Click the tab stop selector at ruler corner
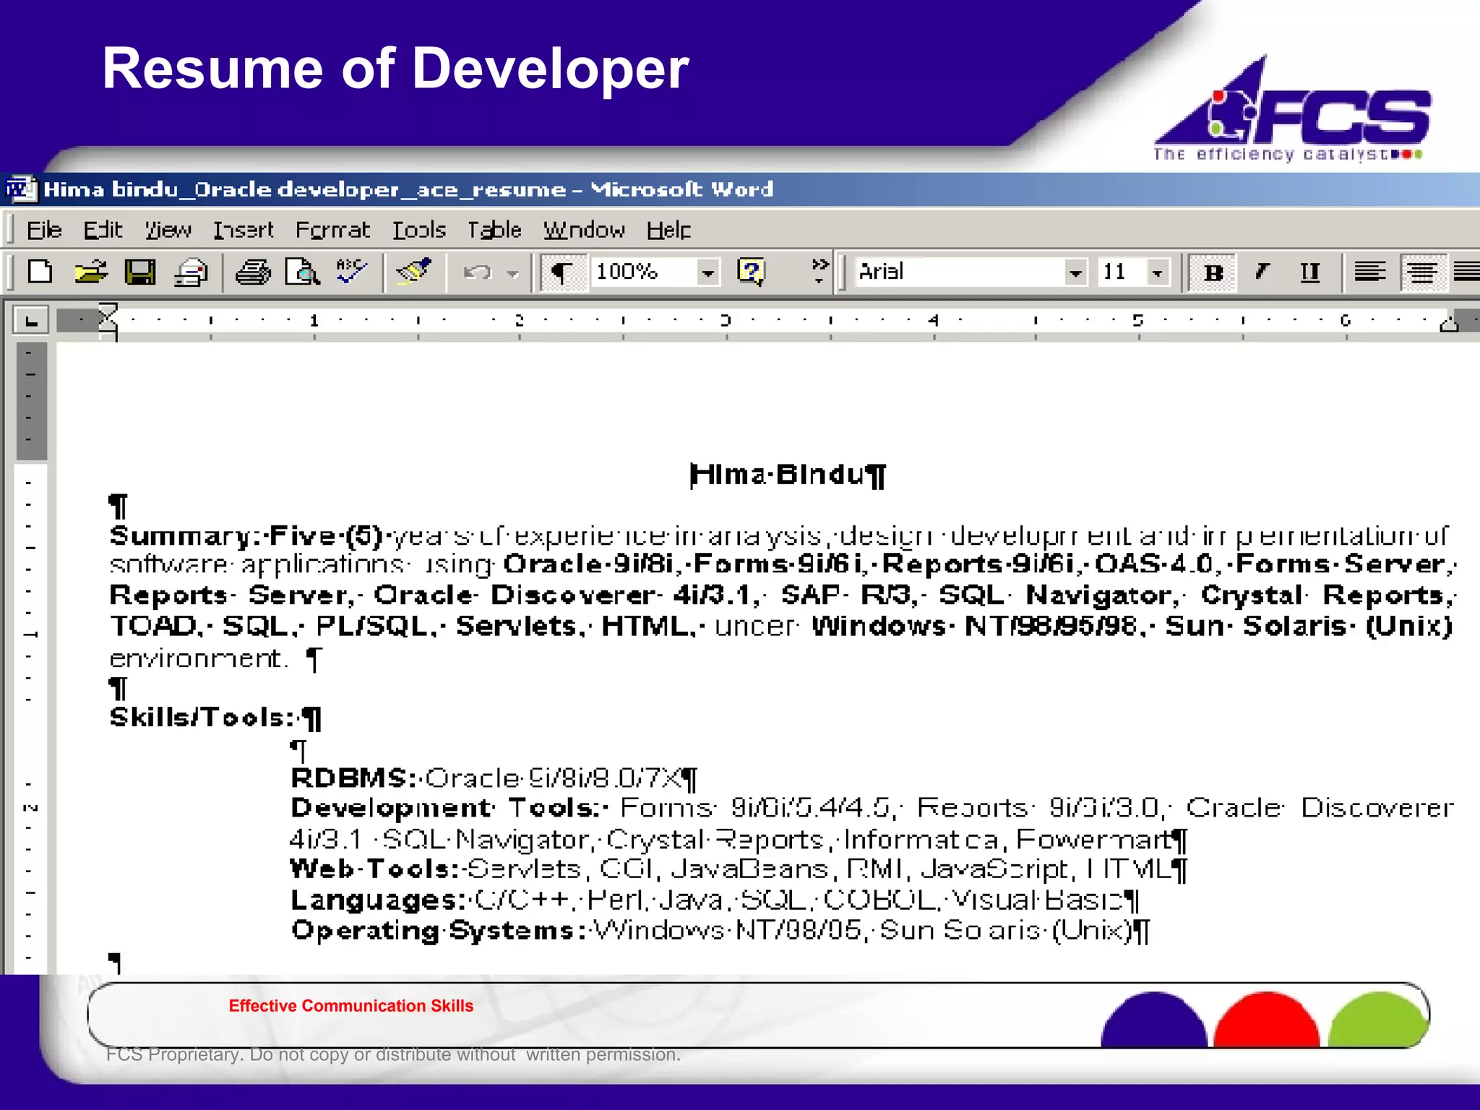1480x1110 pixels. (x=30, y=320)
